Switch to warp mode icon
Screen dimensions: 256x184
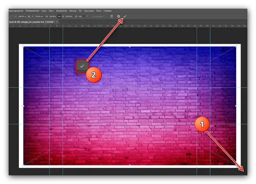click(112, 16)
